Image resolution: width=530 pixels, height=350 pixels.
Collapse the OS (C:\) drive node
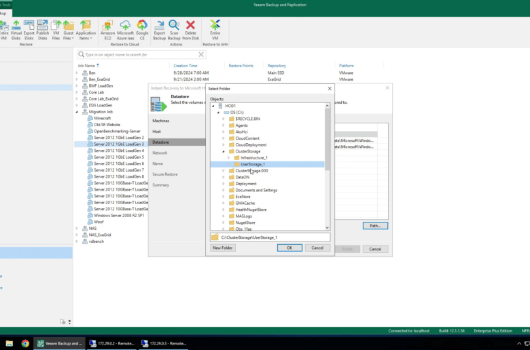tap(218, 113)
